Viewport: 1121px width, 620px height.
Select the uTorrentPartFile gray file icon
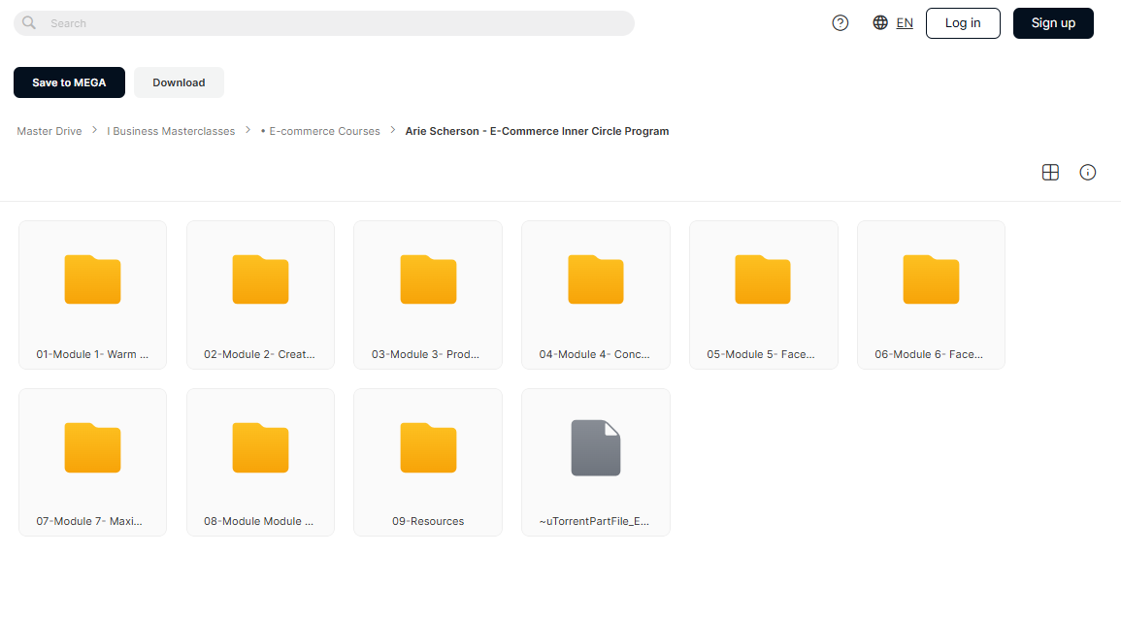596,447
